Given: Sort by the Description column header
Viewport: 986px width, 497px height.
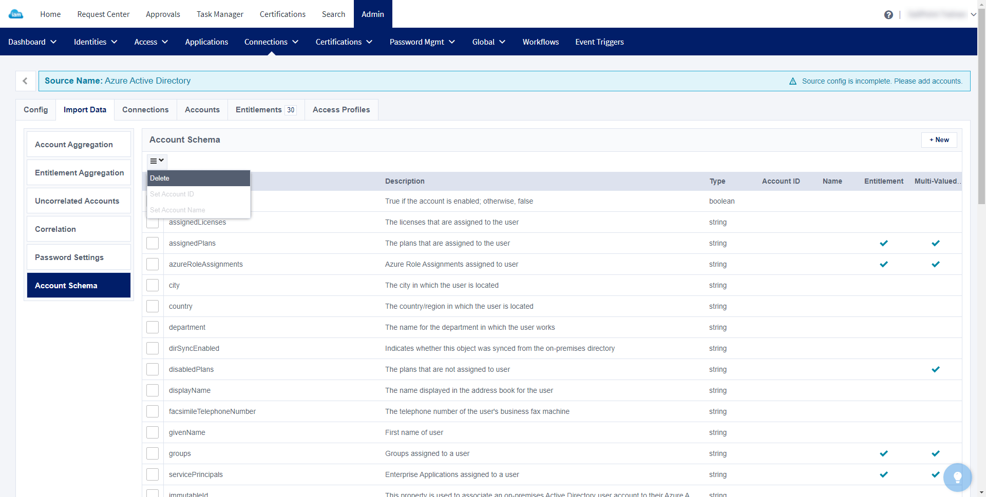Looking at the screenshot, I should [x=405, y=181].
